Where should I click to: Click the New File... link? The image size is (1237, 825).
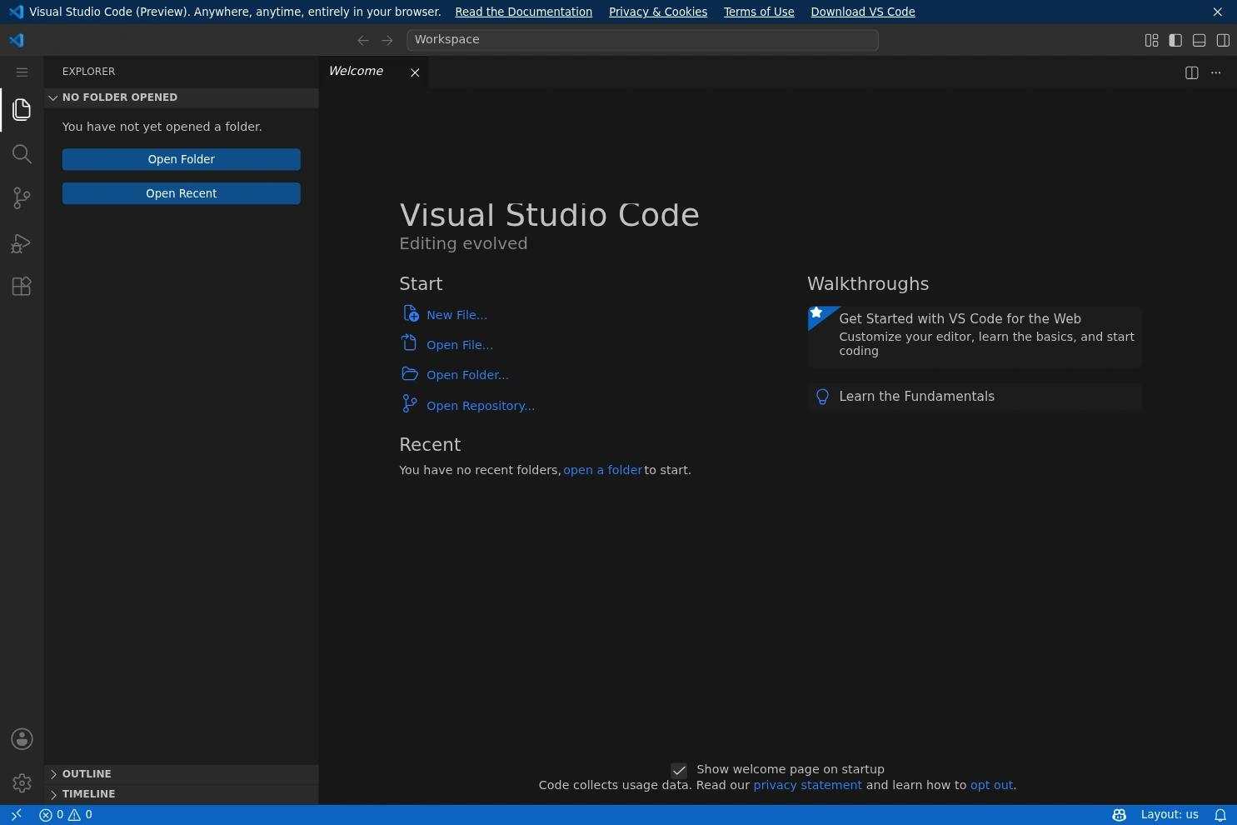point(445,315)
